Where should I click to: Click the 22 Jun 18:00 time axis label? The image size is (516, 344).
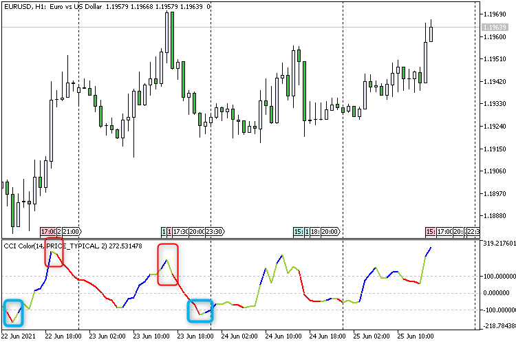click(63, 336)
